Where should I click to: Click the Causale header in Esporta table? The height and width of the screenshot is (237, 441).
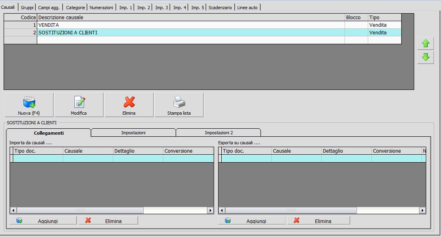pos(297,151)
